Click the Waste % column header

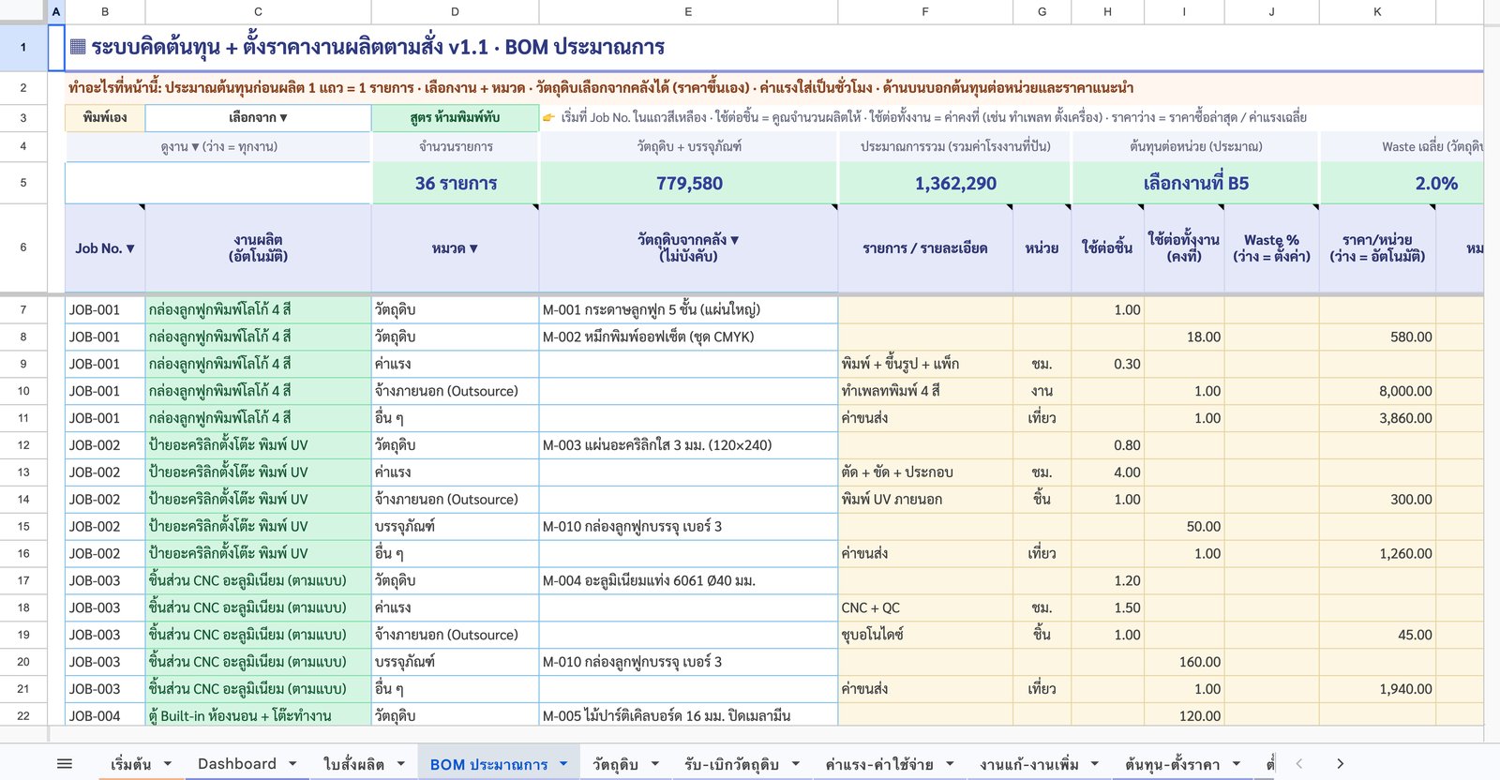pos(1271,248)
